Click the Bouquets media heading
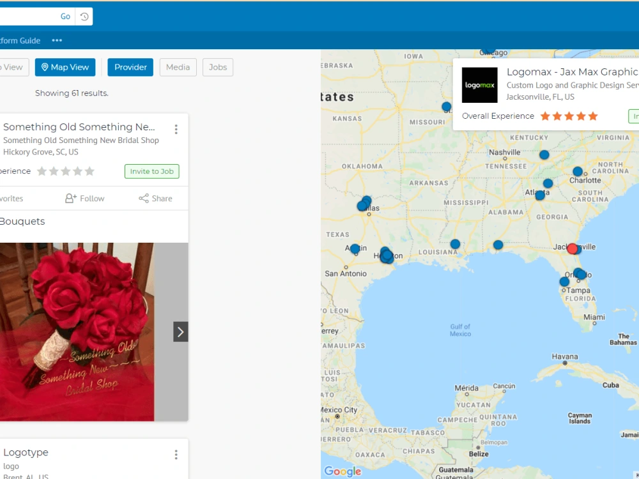The width and height of the screenshot is (639, 479). 22,221
